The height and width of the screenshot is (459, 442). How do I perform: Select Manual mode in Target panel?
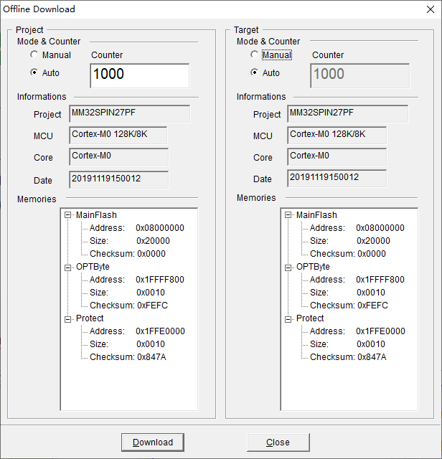(271, 55)
